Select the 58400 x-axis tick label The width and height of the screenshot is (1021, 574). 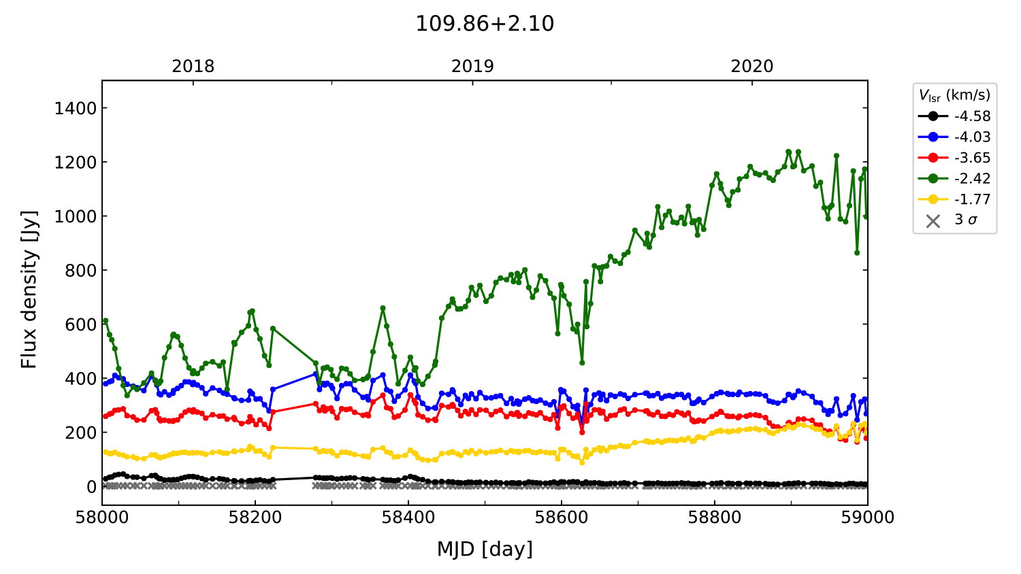tap(408, 518)
